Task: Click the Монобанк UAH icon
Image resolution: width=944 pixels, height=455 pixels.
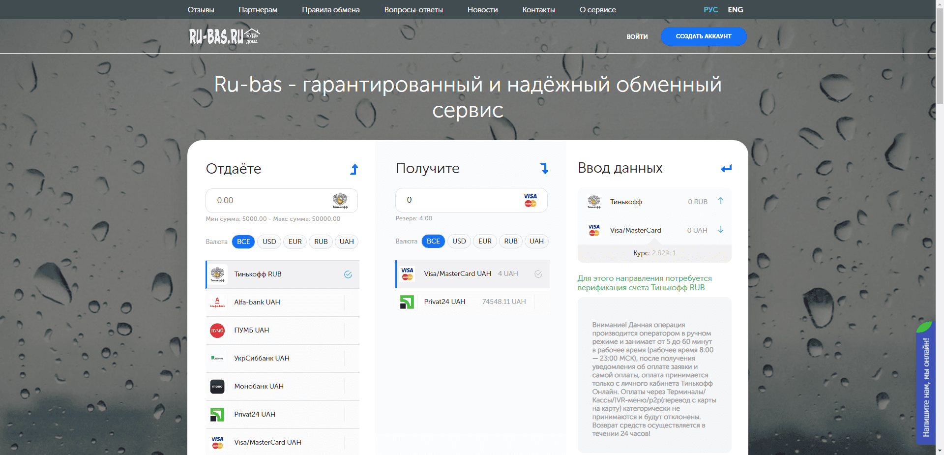Action: [x=218, y=386]
